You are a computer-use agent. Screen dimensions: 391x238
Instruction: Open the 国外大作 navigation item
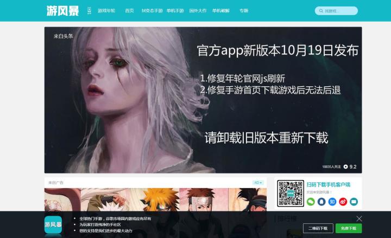pos(198,11)
